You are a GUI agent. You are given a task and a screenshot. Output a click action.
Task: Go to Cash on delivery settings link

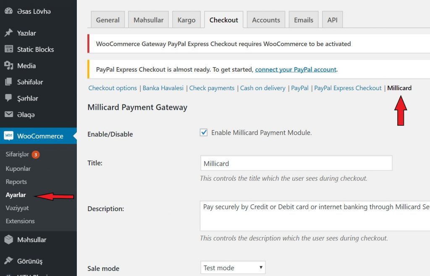[262, 88]
